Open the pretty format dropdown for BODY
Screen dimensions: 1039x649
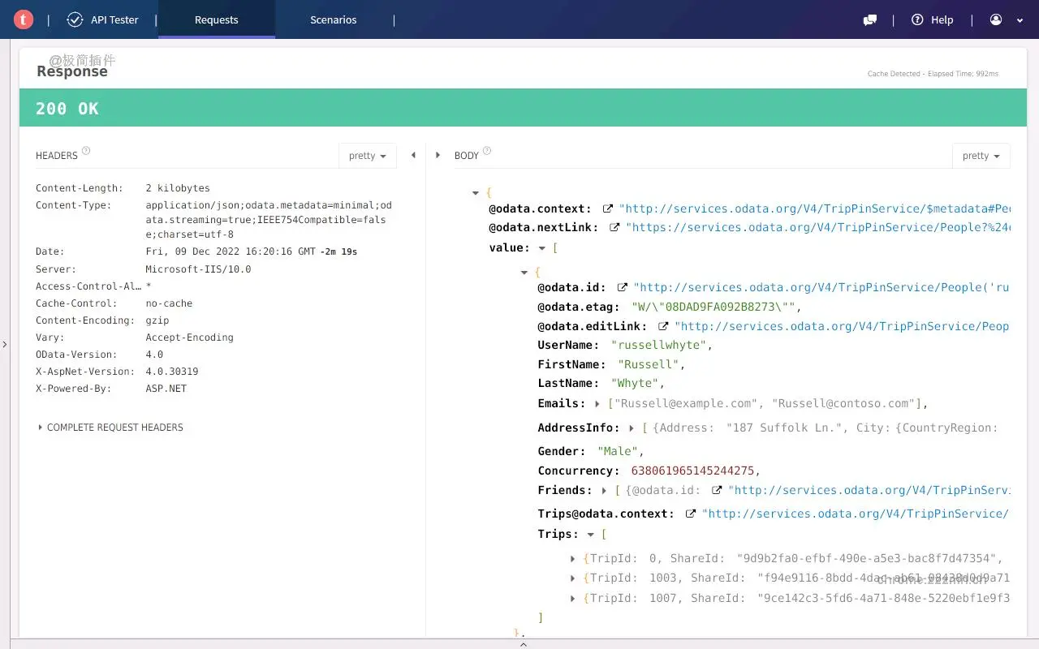[x=981, y=155]
